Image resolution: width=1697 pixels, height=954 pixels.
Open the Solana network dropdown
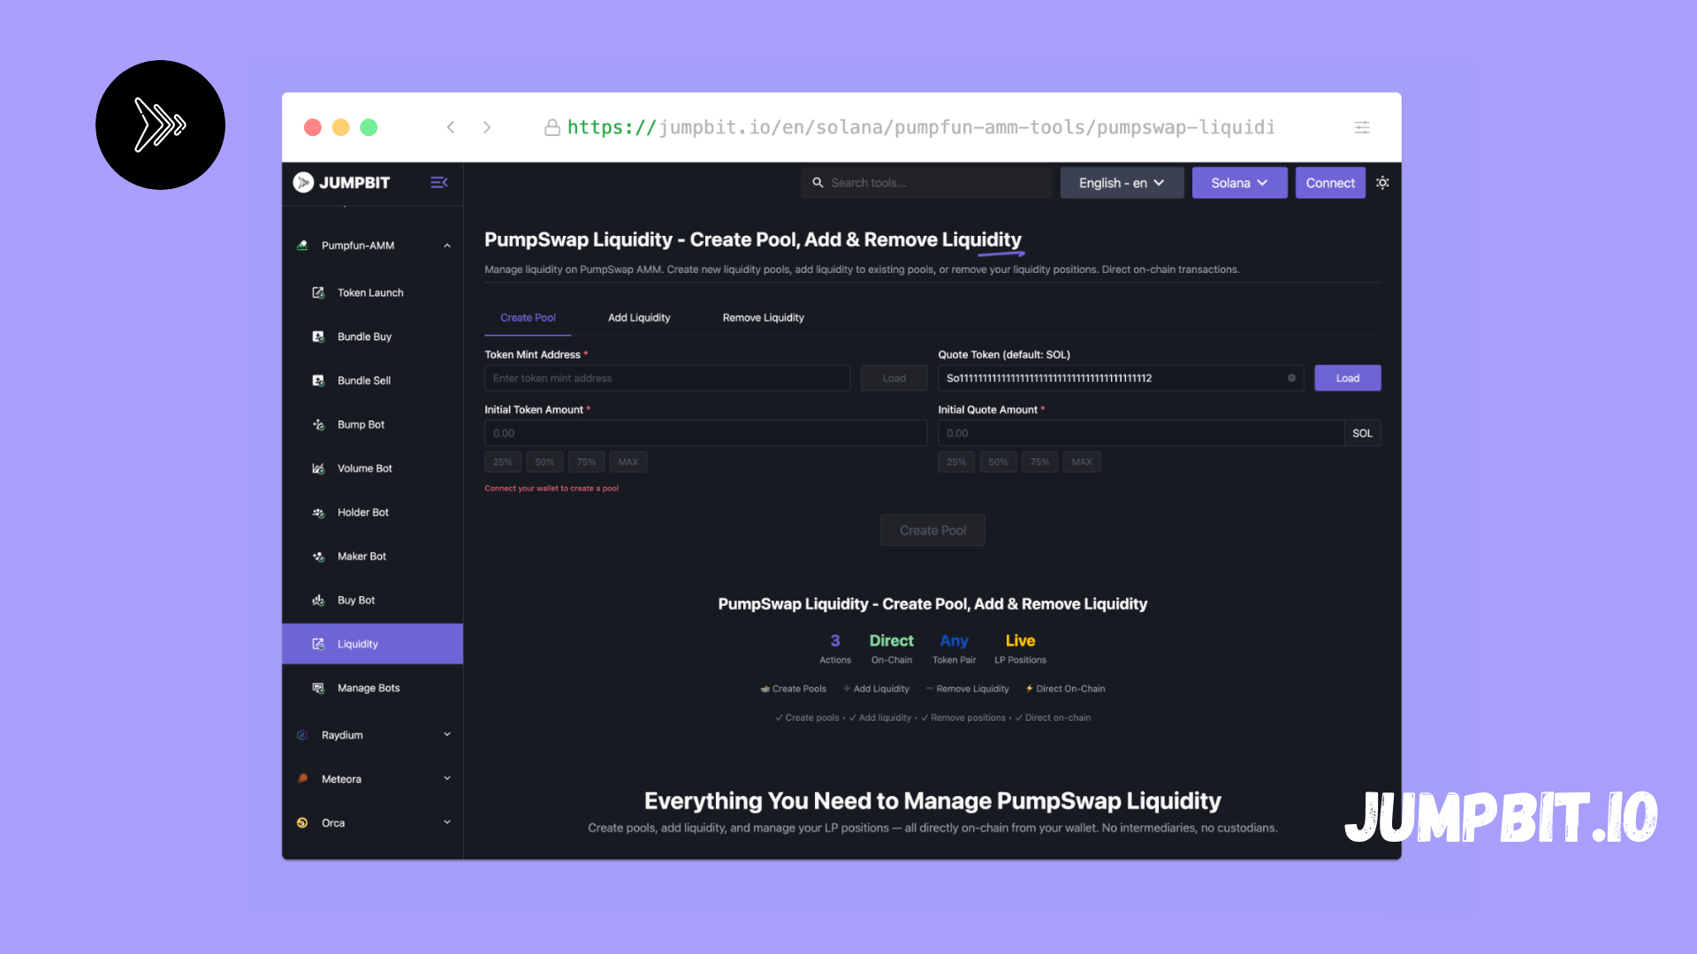pyautogui.click(x=1239, y=183)
